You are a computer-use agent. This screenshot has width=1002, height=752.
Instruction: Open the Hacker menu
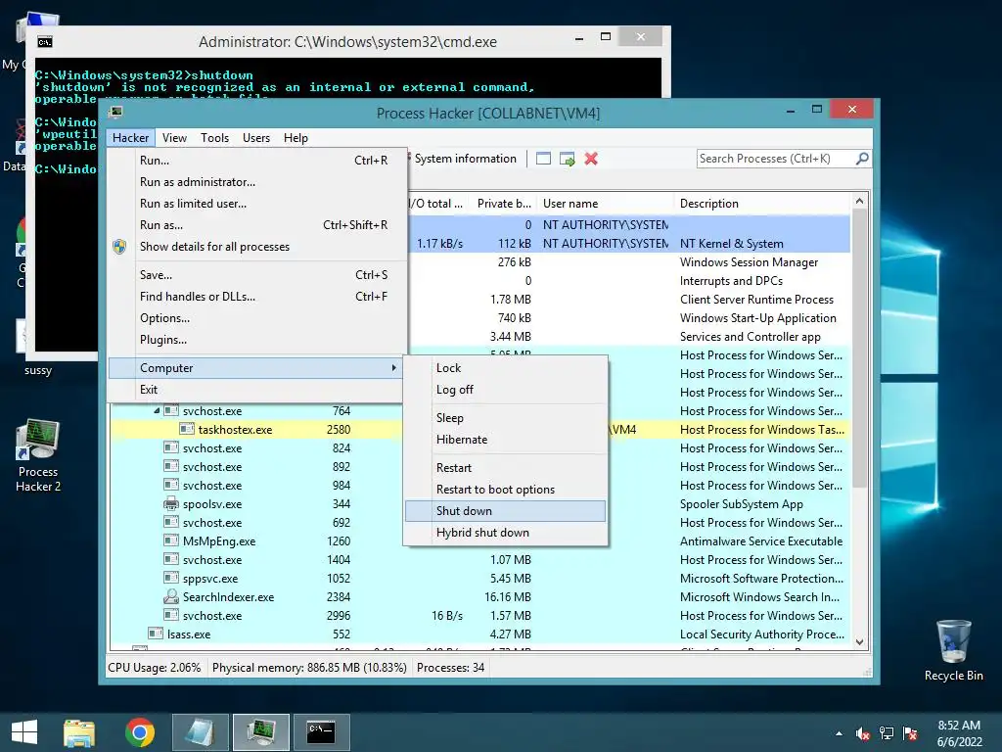[130, 137]
